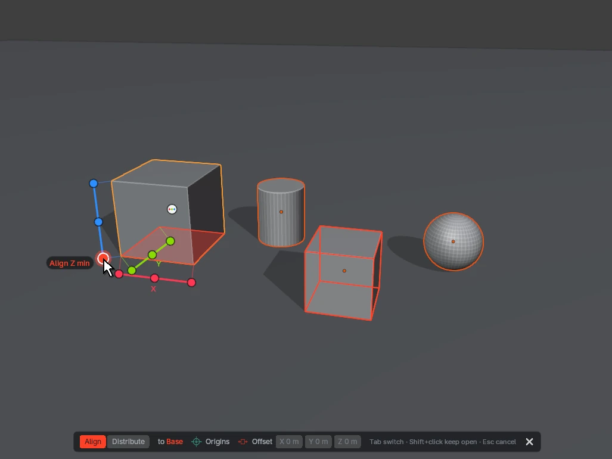Click the red X axis label
Screen dimensions: 612x459
tap(153, 289)
